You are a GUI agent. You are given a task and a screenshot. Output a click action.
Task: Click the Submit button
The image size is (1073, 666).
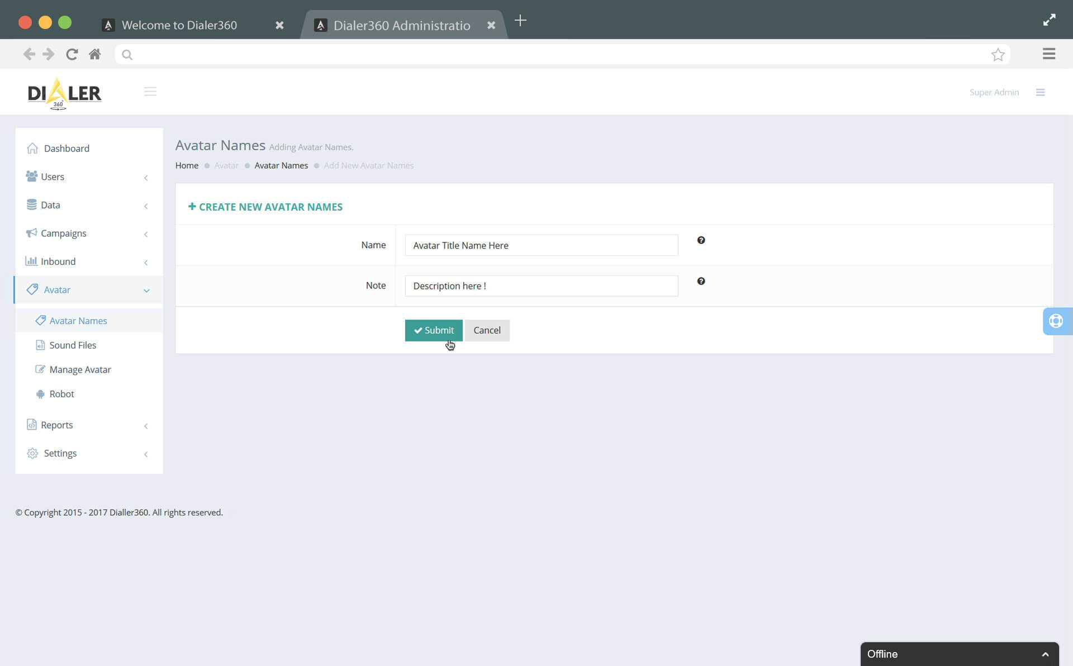click(434, 330)
